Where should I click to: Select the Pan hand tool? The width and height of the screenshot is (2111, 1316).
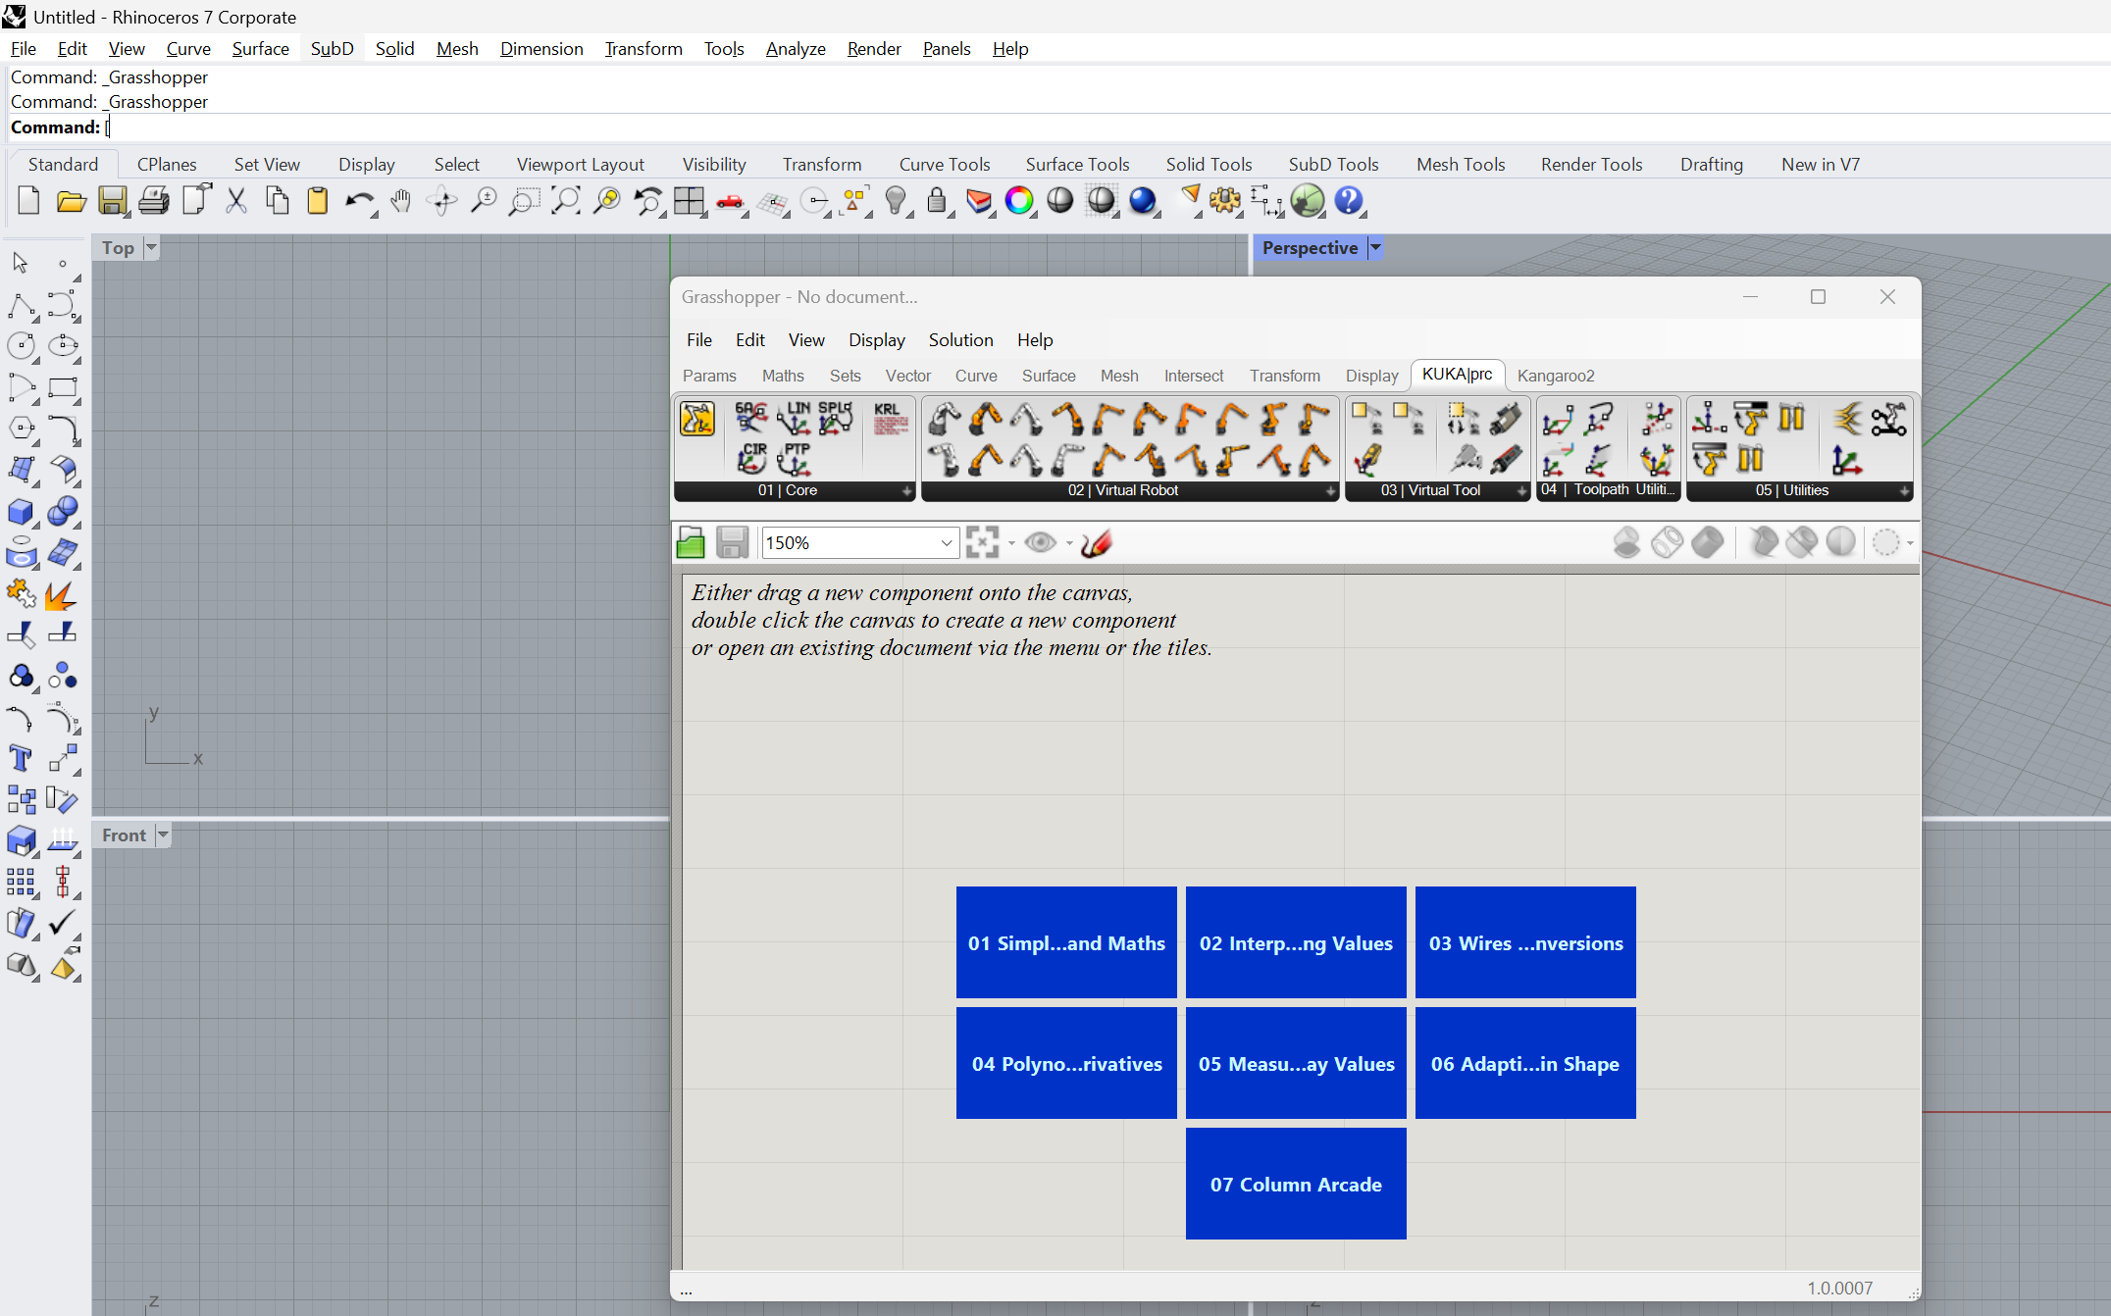(x=400, y=201)
